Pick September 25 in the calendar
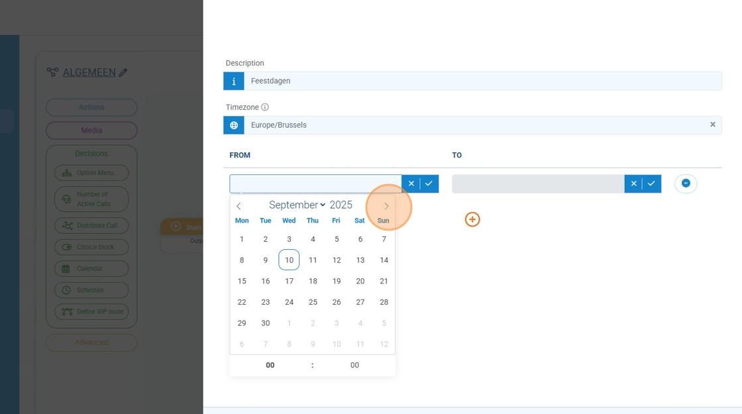 (x=313, y=302)
